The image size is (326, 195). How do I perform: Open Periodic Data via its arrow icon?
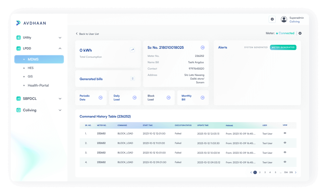[x=100, y=97]
